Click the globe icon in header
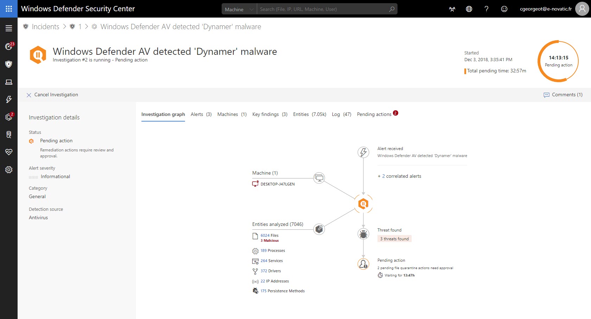 click(469, 9)
